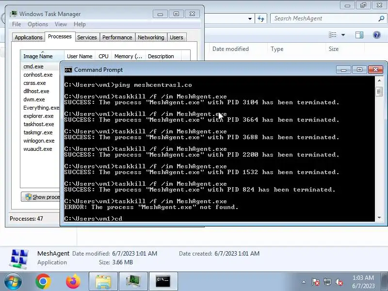Viewport: 388px width, 291px height.
Task: Switch to Task Manager taskbar icon
Action: (x=133, y=281)
